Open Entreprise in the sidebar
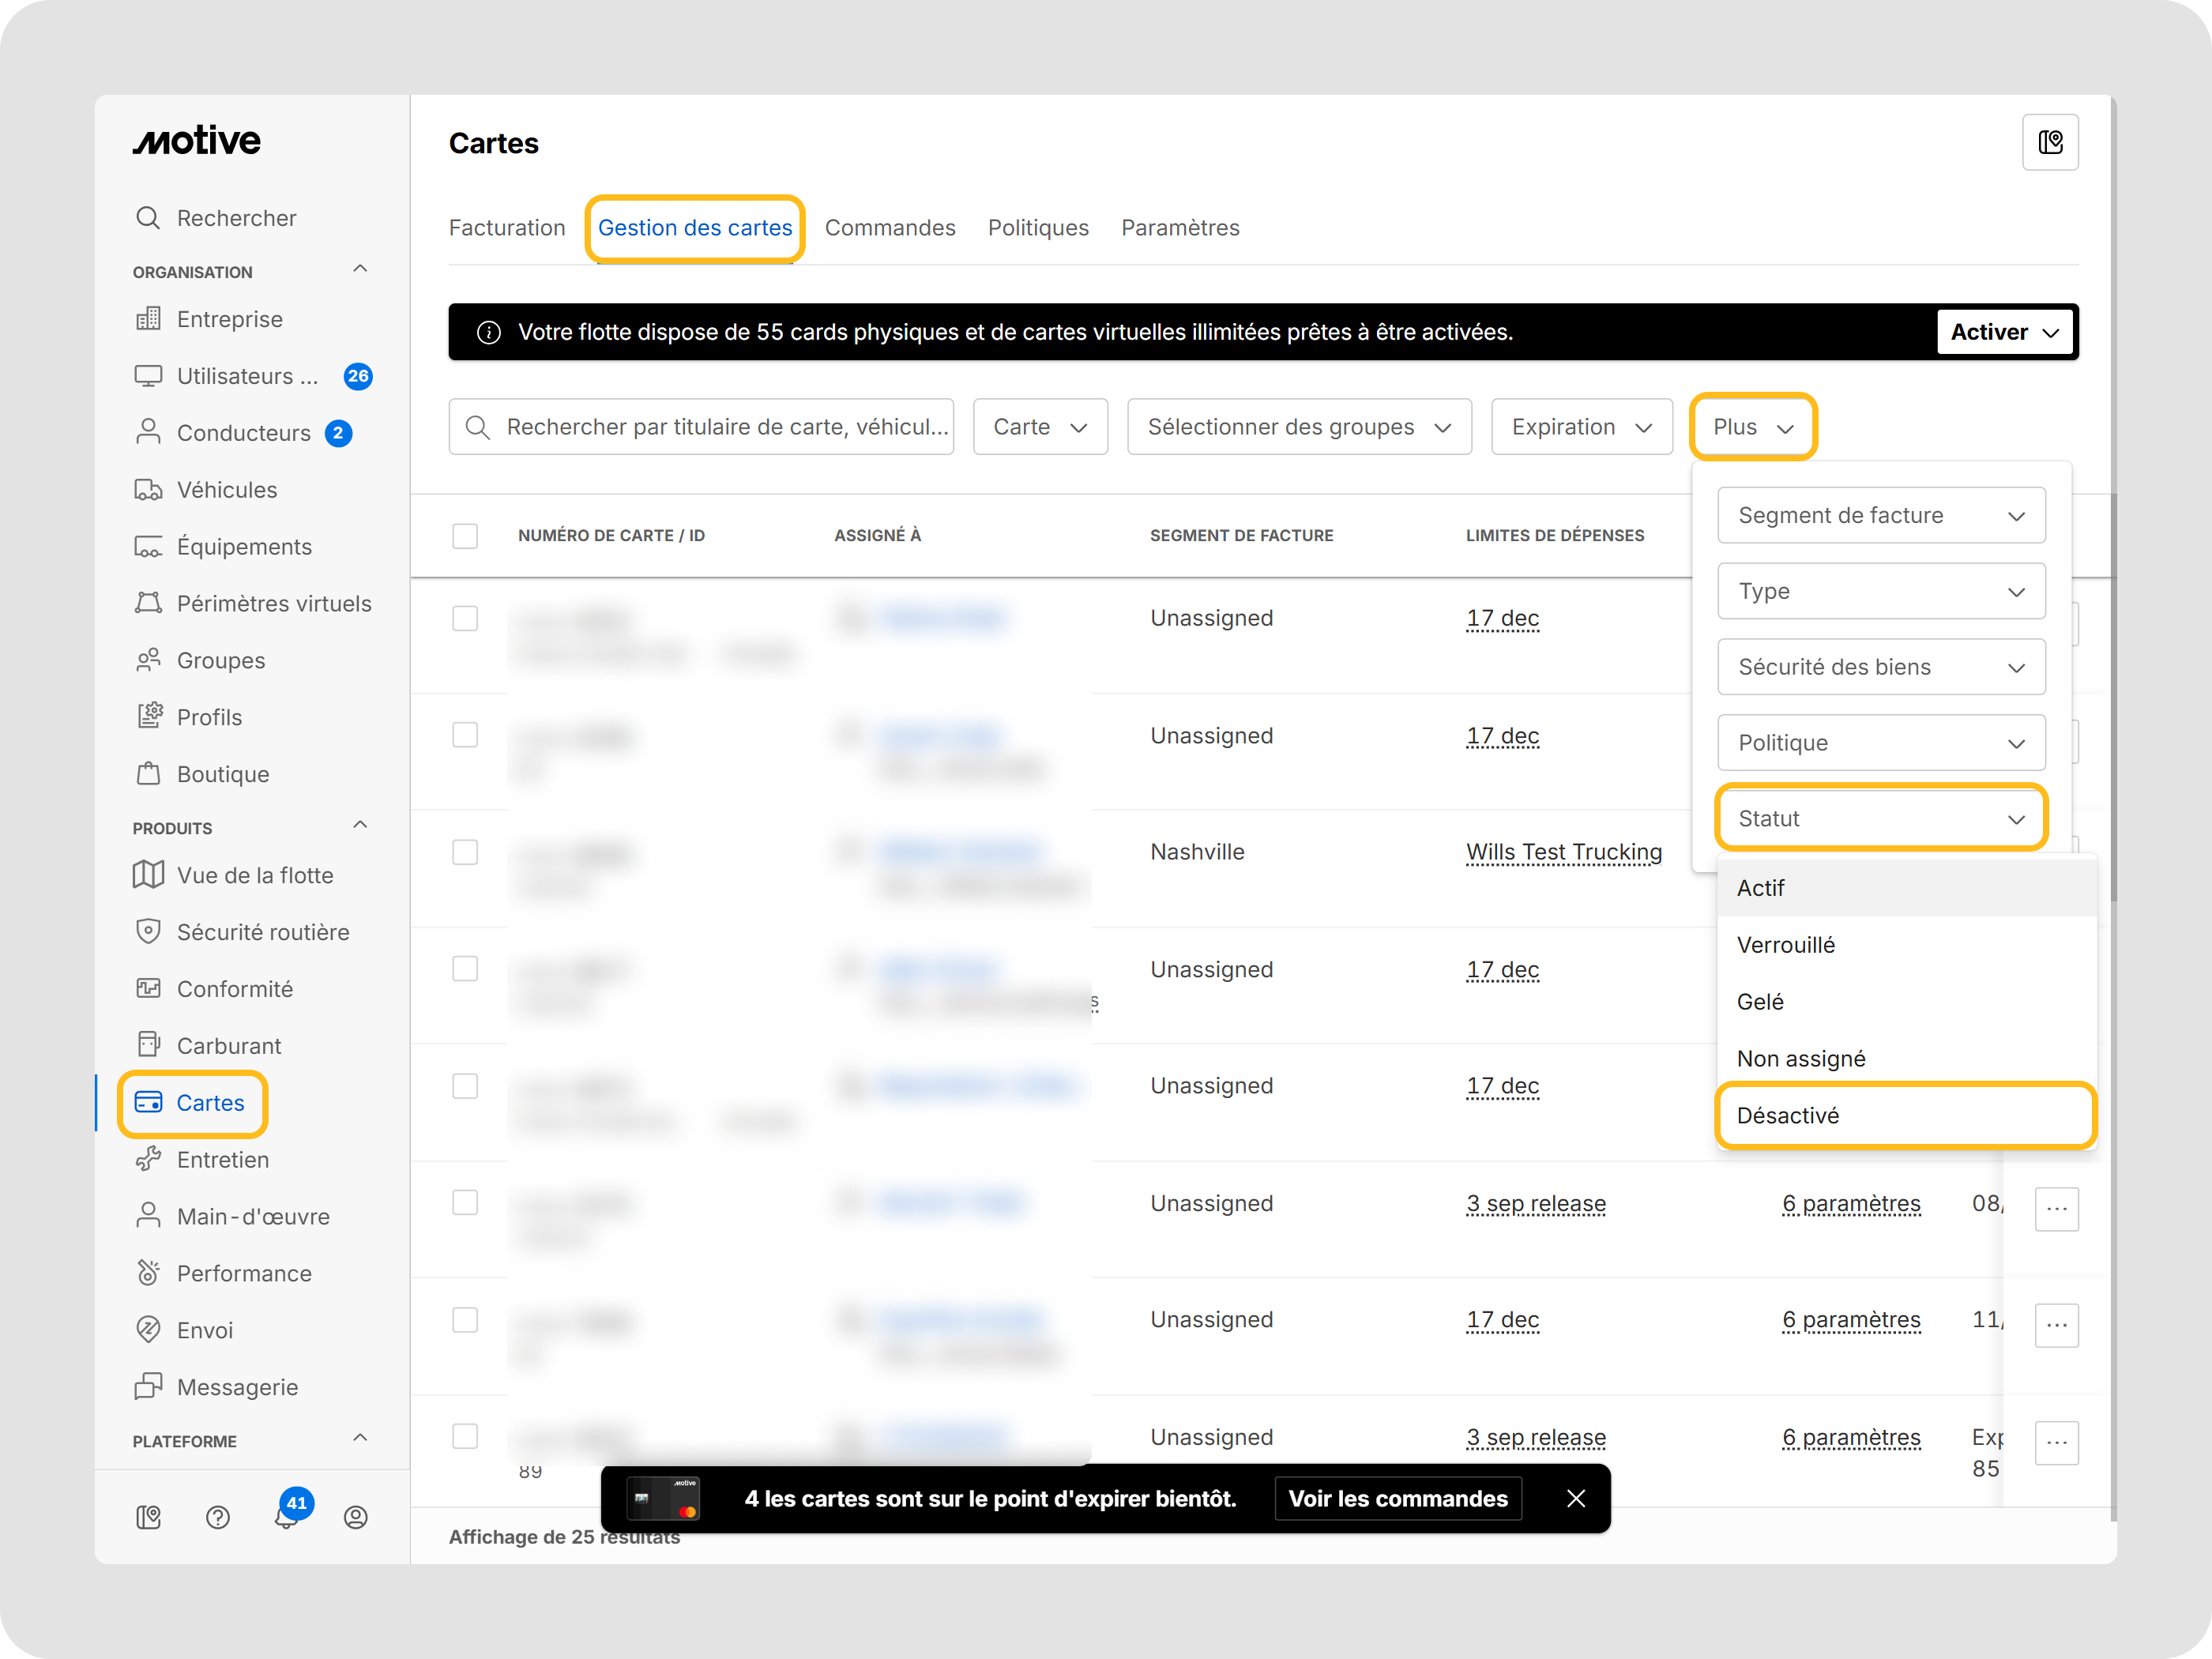Viewport: 2212px width, 1659px height. 209,319
